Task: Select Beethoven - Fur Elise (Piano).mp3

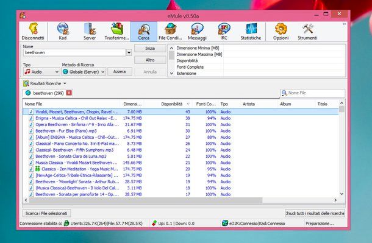Action: click(x=181, y=131)
